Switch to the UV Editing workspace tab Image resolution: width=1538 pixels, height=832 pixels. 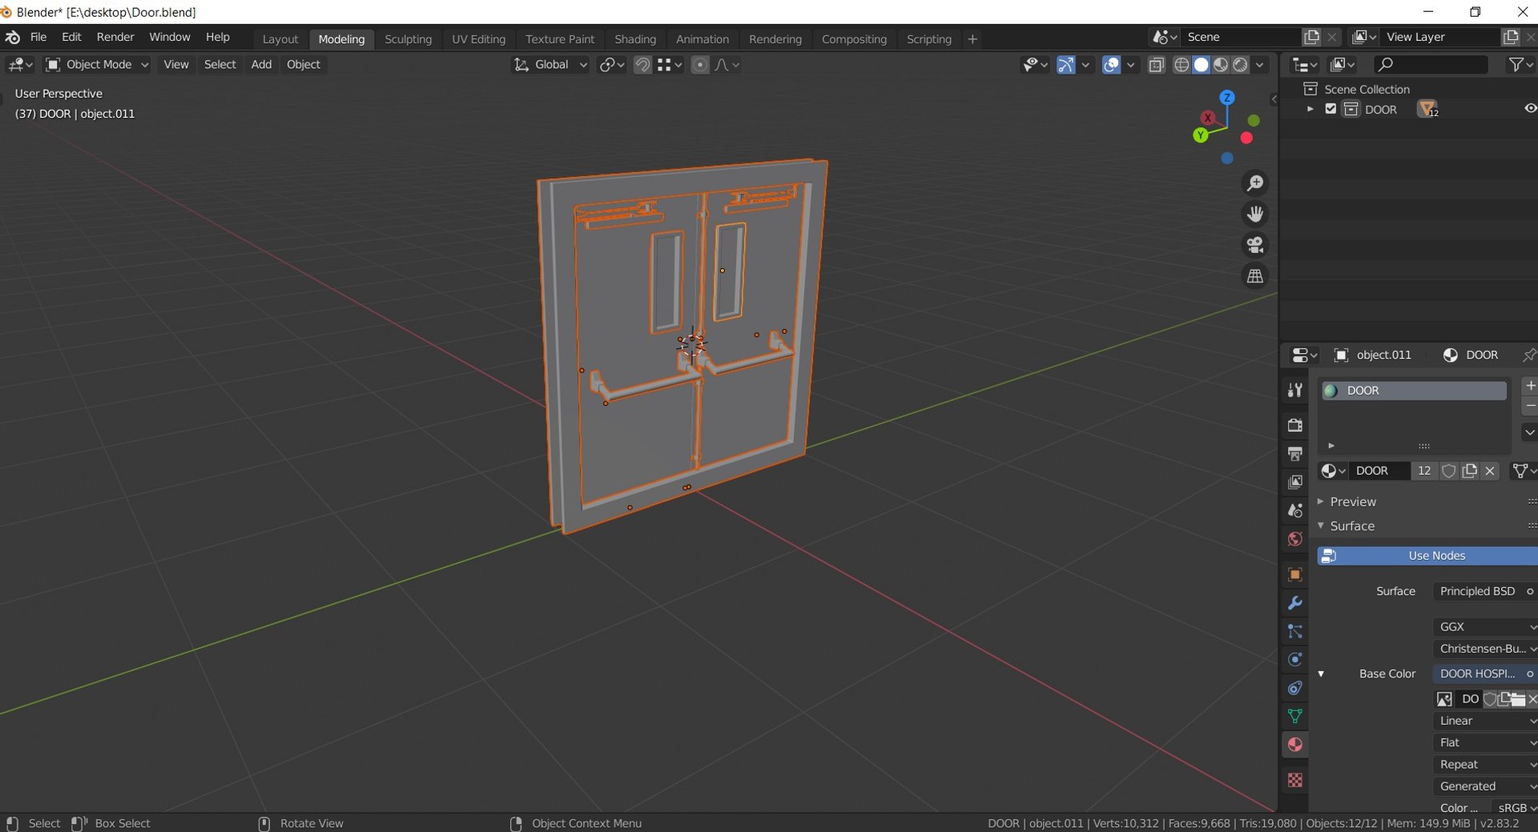pyautogui.click(x=478, y=38)
